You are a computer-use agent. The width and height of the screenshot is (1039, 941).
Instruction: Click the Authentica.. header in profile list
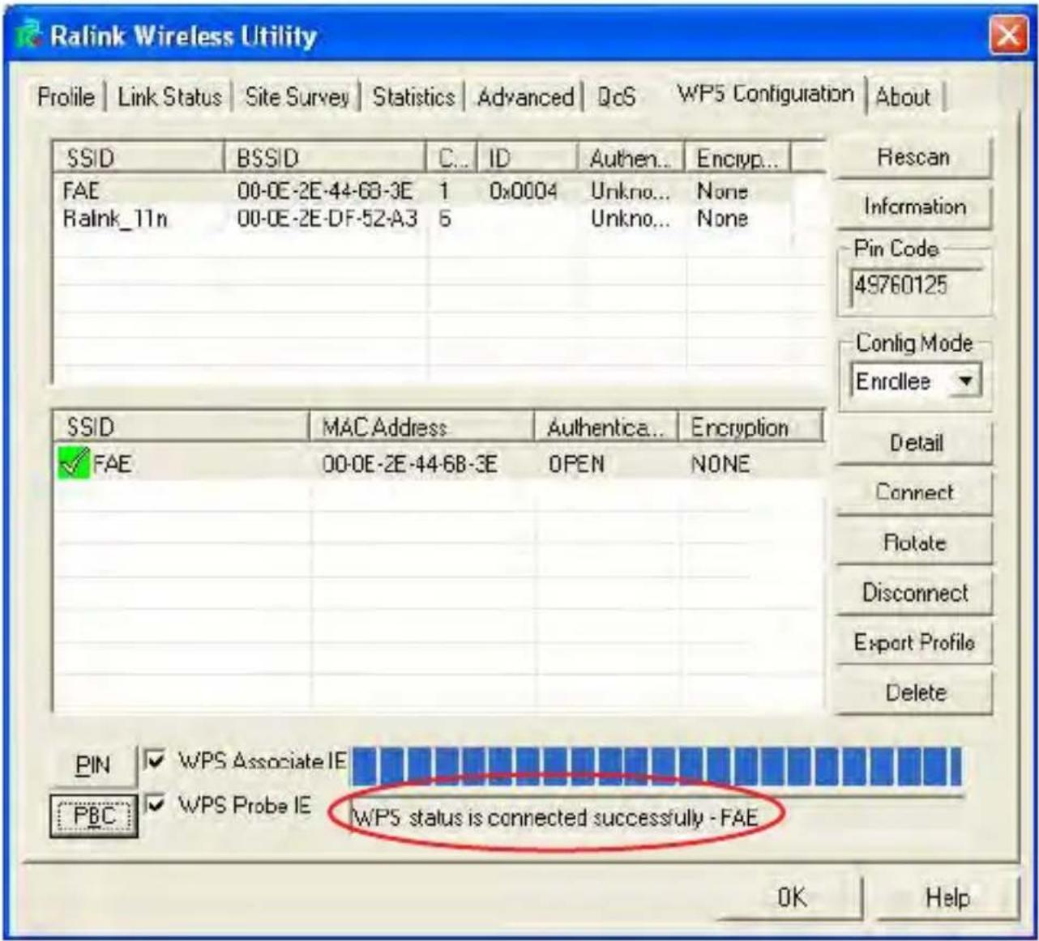(x=605, y=427)
